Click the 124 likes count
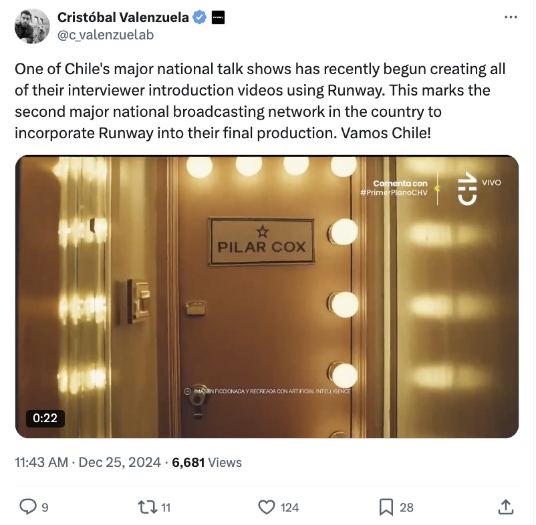 click(289, 508)
